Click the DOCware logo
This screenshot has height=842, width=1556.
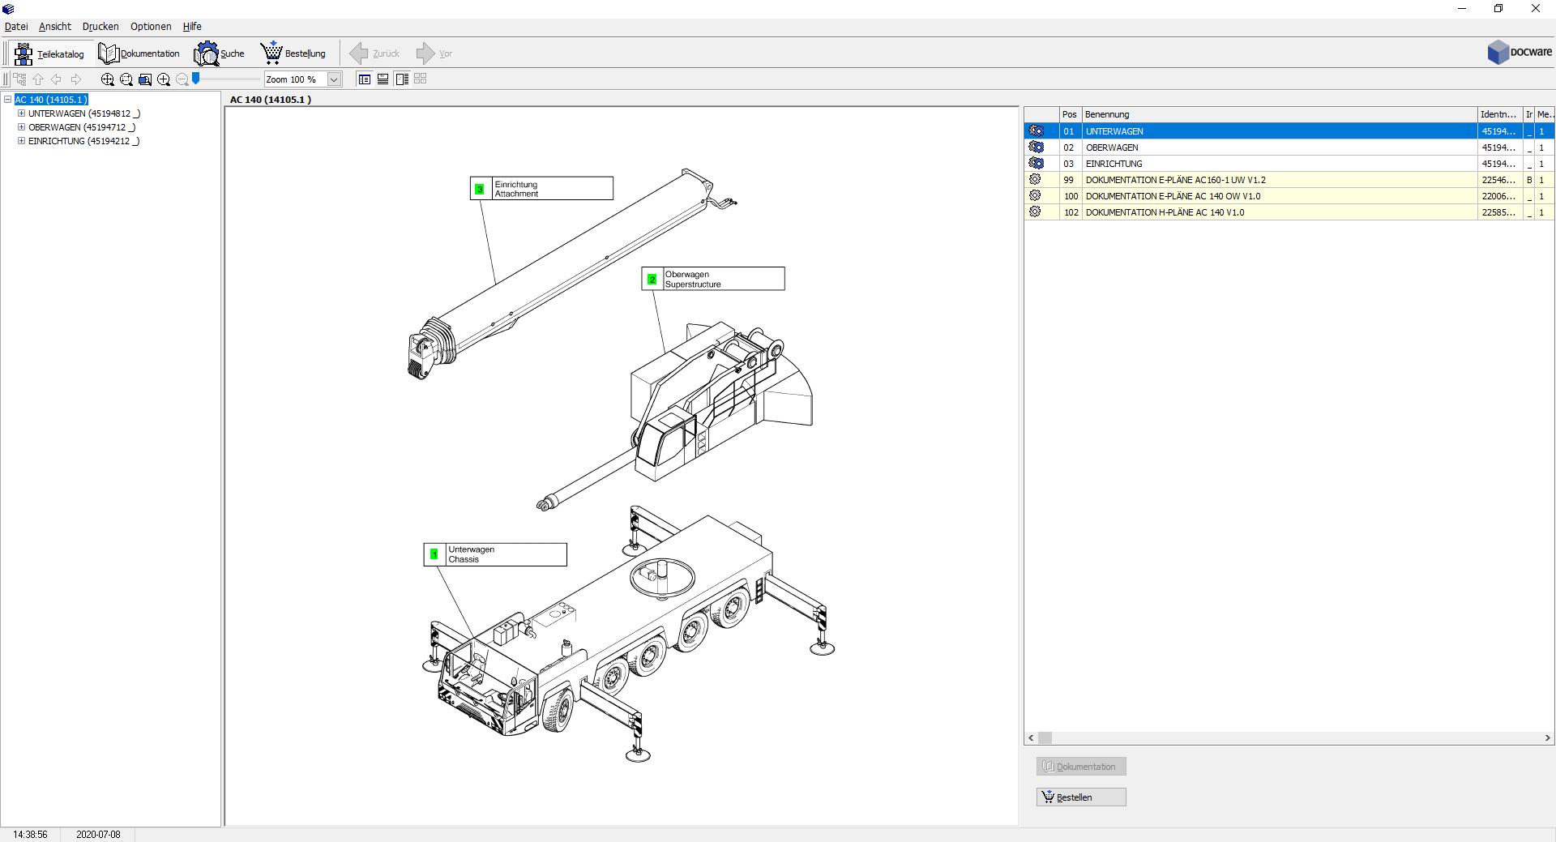click(x=1520, y=53)
